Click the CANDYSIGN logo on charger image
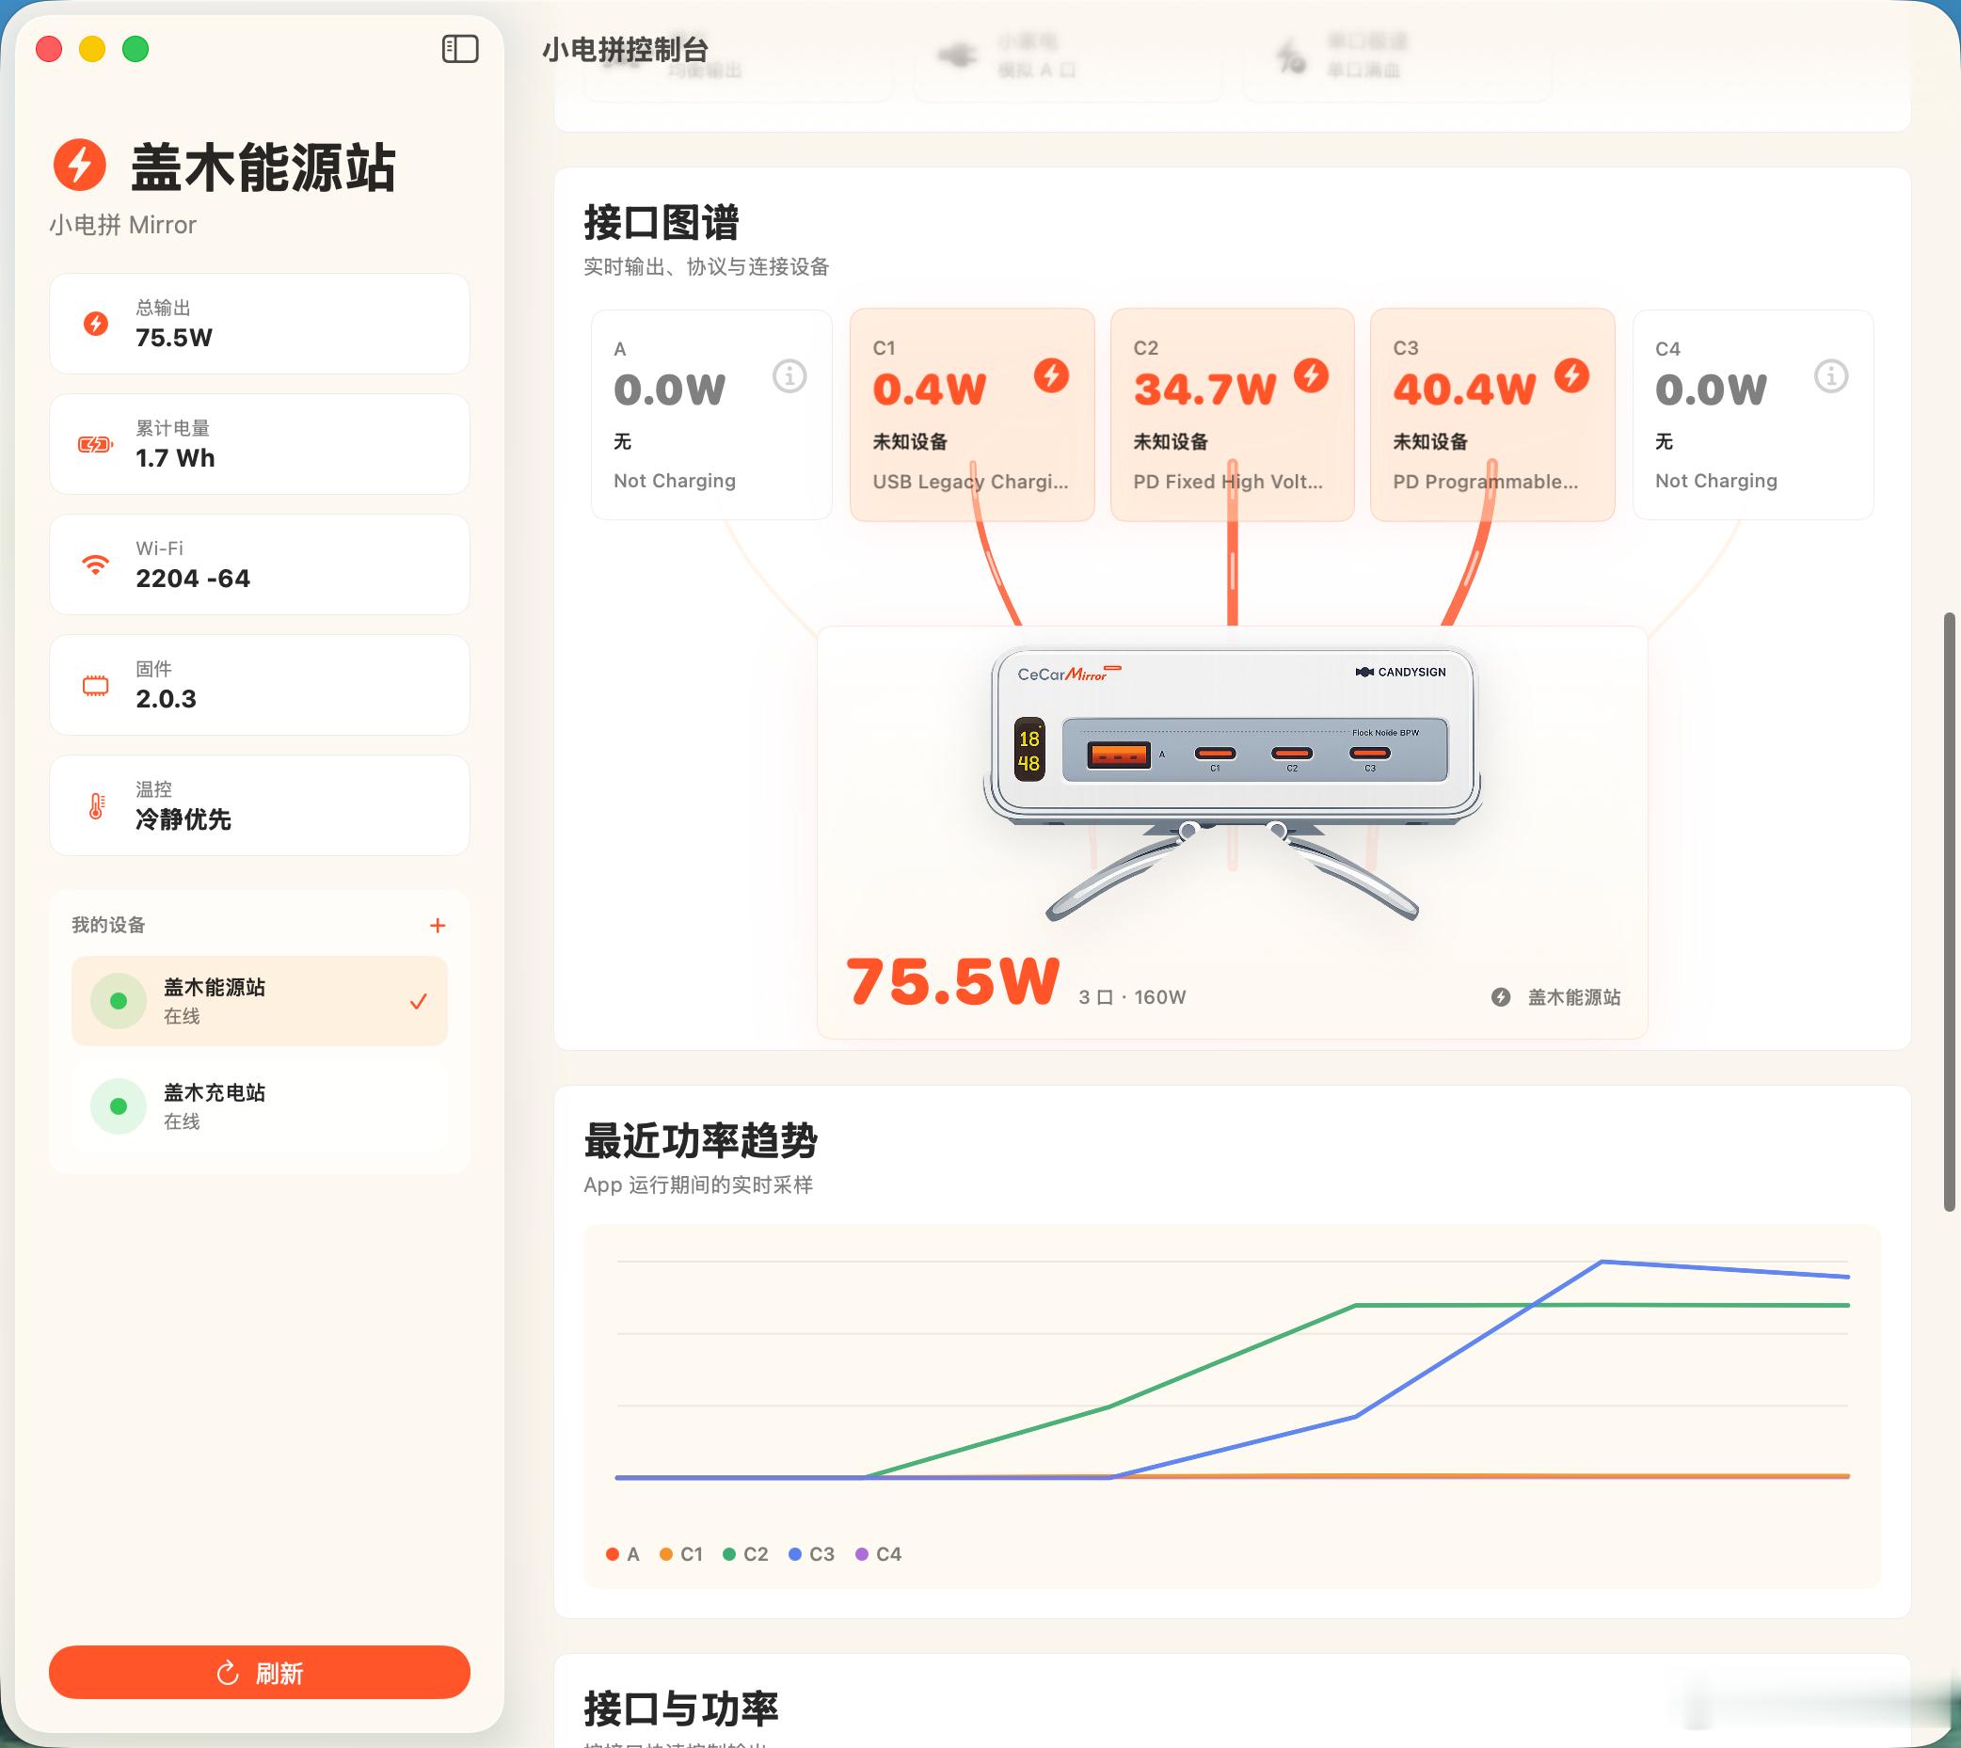Viewport: 1961px width, 1748px height. click(1400, 672)
